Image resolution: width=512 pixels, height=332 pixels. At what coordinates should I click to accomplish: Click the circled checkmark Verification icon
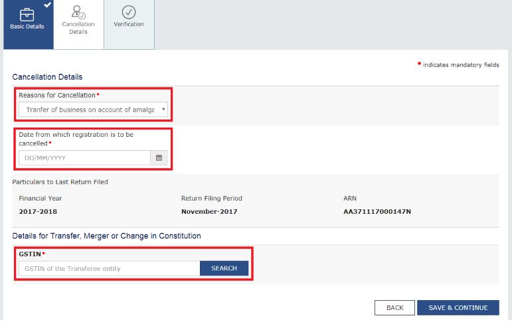point(129,11)
